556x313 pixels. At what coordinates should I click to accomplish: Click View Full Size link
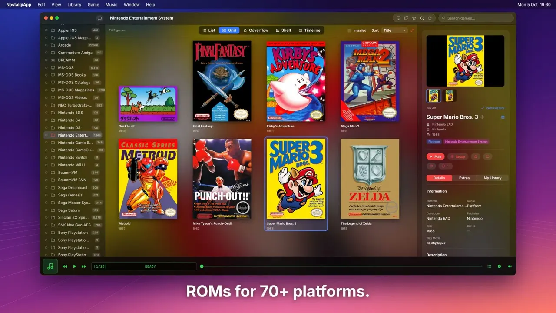pyautogui.click(x=493, y=108)
